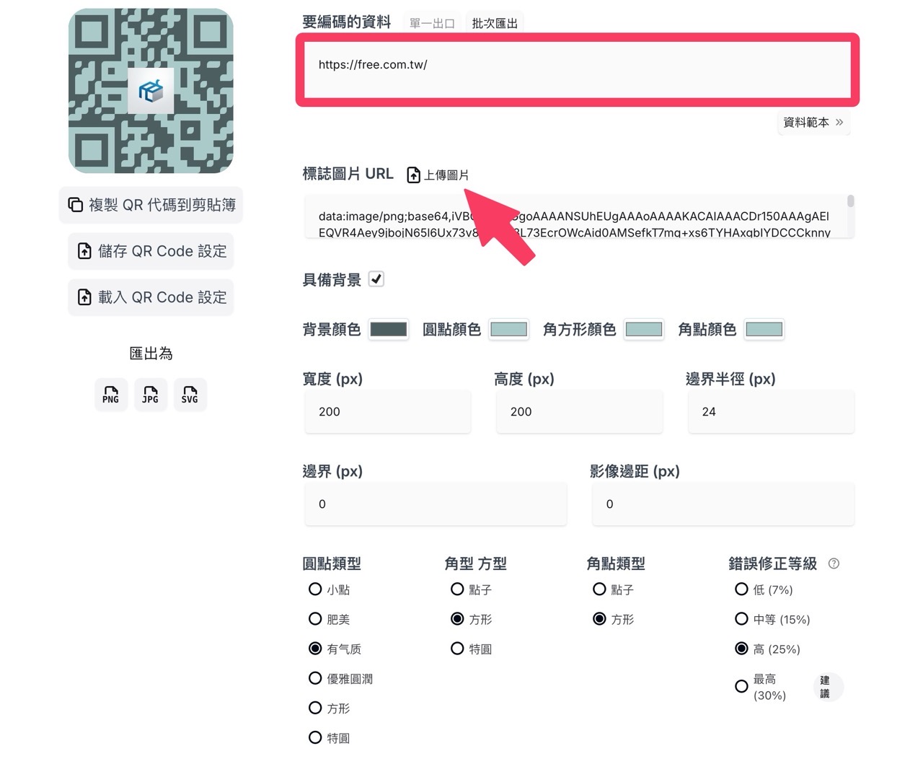
Task: Toggle the 具備背景 checkbox
Action: click(x=376, y=279)
